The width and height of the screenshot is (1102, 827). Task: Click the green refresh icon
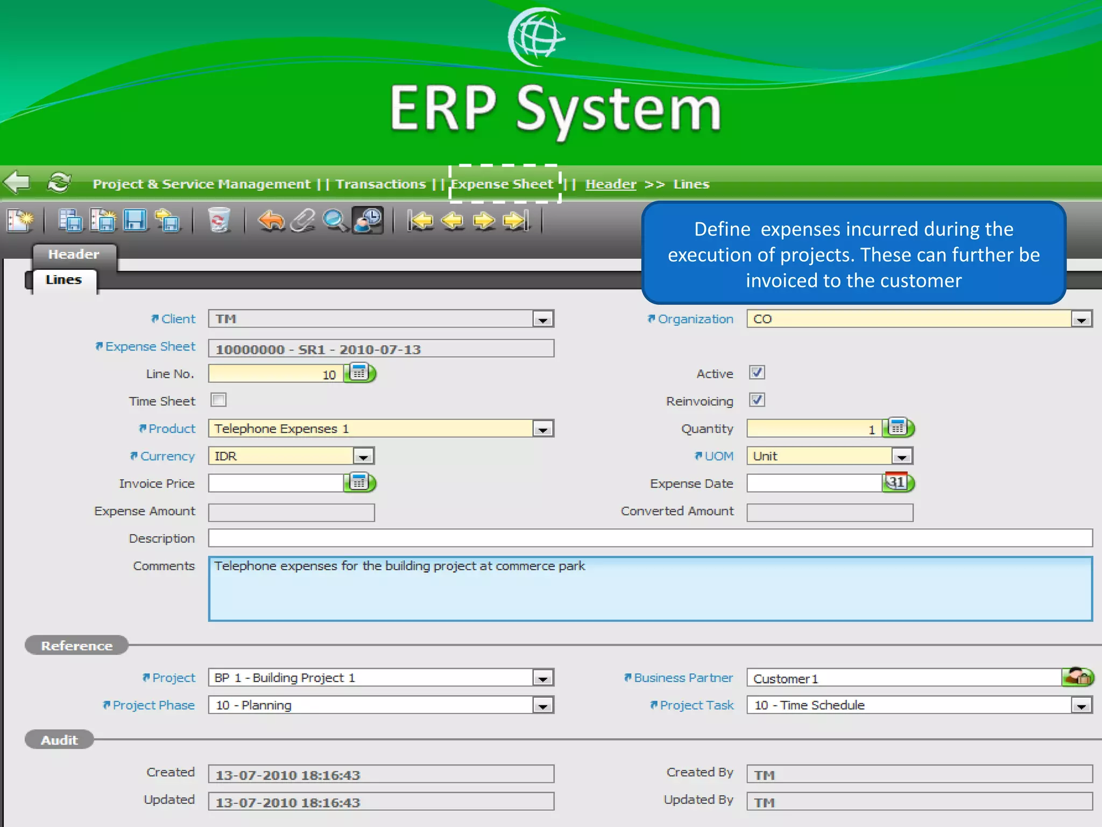[x=59, y=183]
